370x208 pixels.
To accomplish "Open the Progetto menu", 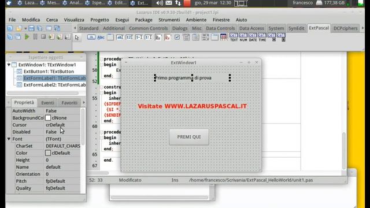I will point(99,20).
